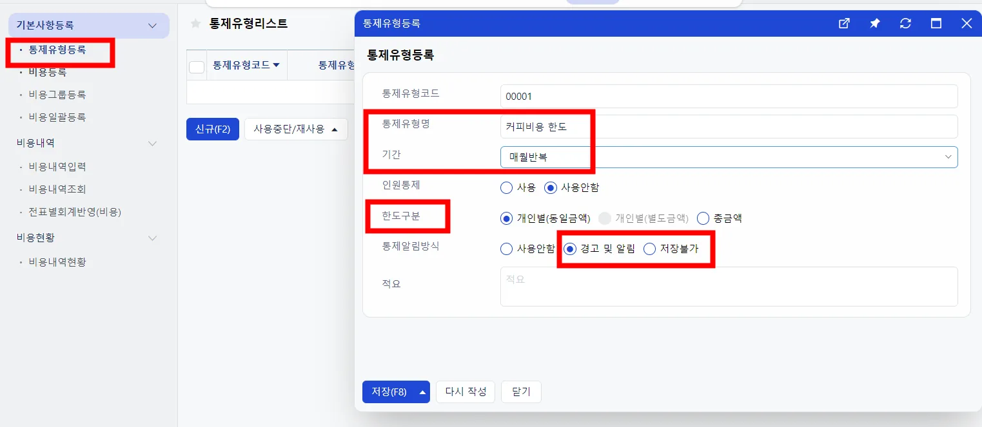Select 저장불가 as 통제알림방식
This screenshot has width=982, height=427.
coord(650,249)
